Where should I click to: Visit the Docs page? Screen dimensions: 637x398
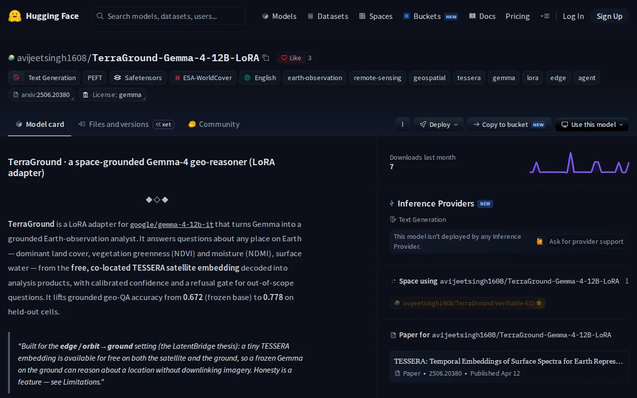click(x=482, y=16)
